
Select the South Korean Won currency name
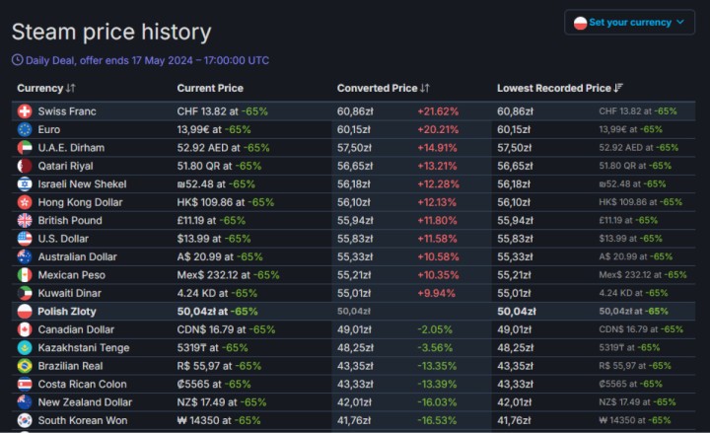point(83,420)
